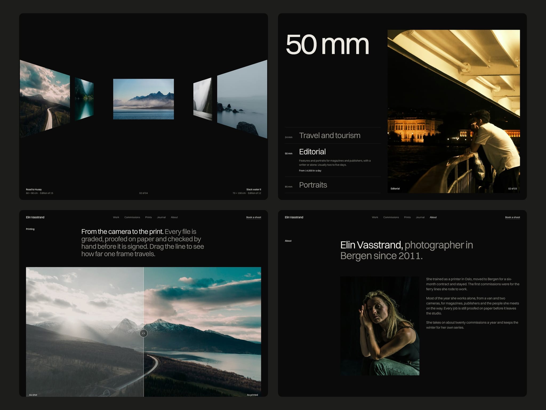Select the winding road gallery print

[x=45, y=99]
